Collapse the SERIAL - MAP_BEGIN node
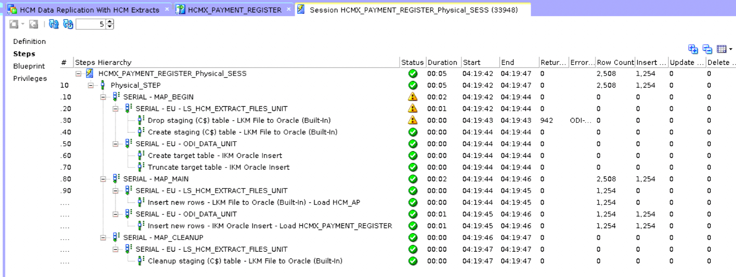Viewport: 736px width, 277px height. coord(103,97)
